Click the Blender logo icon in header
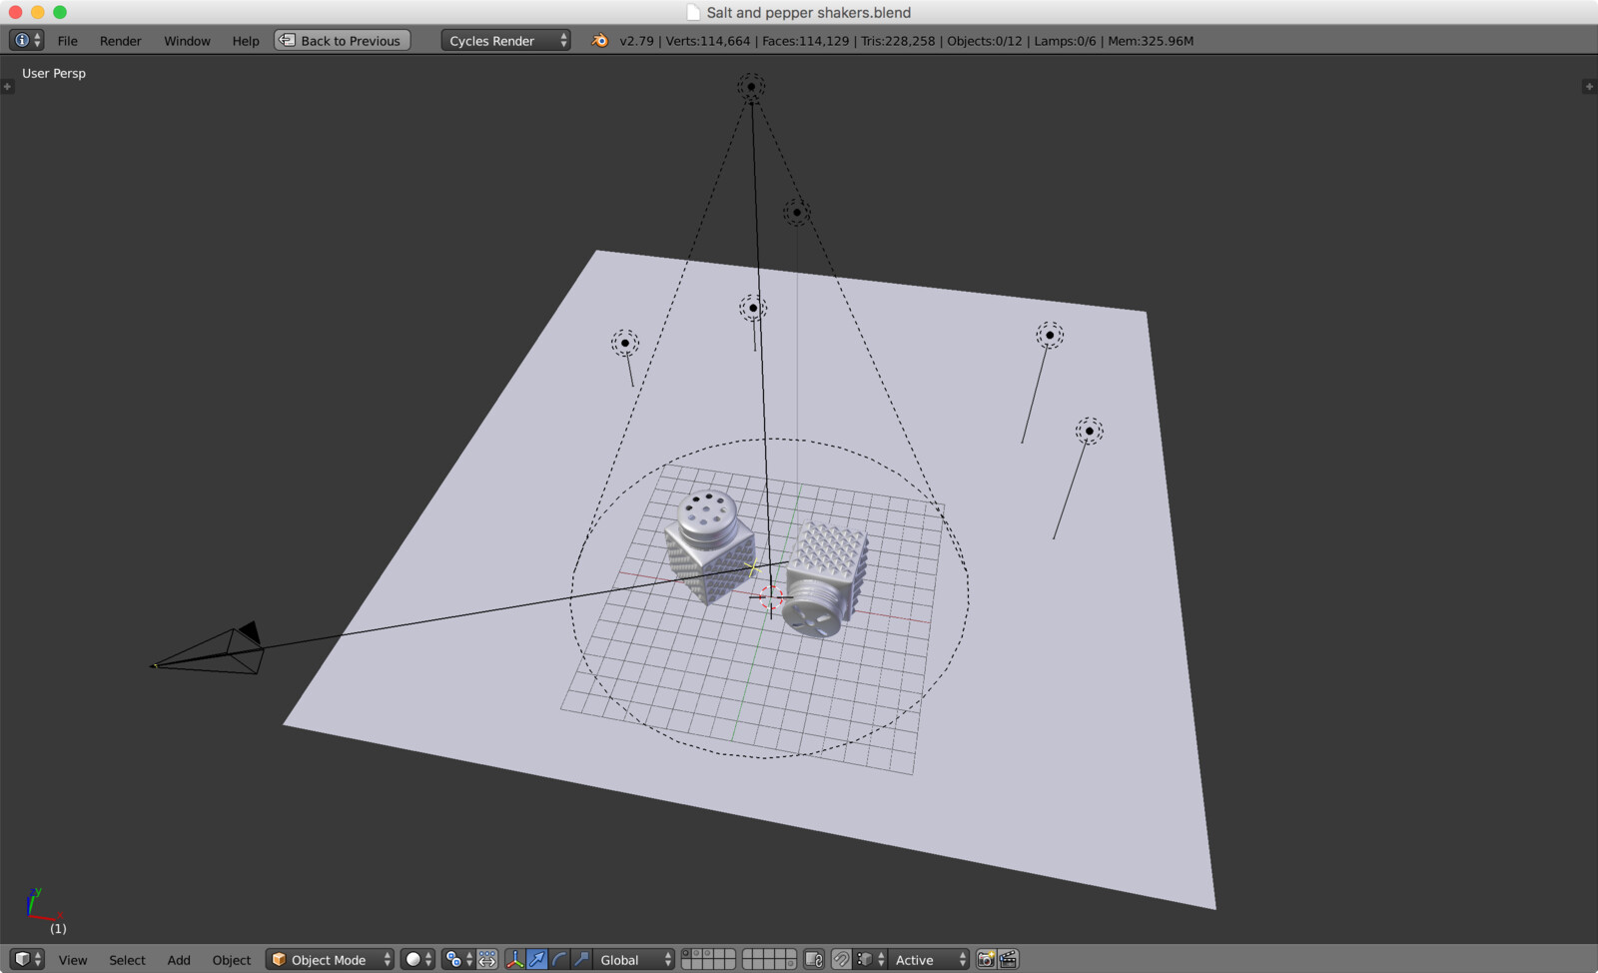This screenshot has height=973, width=1598. click(599, 41)
